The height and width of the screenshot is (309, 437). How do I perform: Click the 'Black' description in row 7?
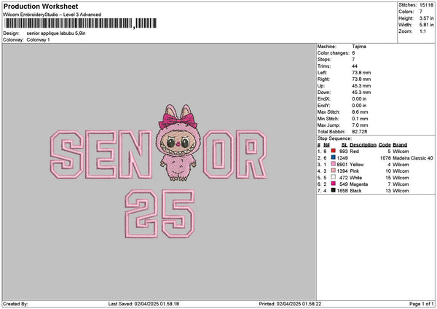pos(355,191)
